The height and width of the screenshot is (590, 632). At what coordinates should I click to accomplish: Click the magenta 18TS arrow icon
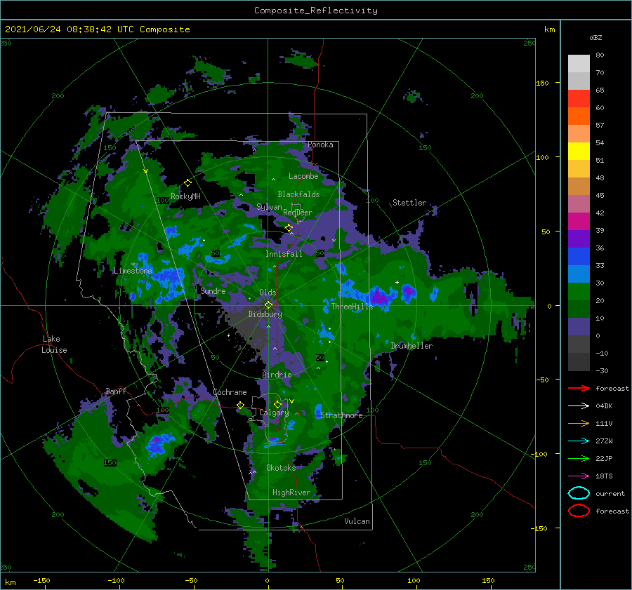pyautogui.click(x=579, y=476)
